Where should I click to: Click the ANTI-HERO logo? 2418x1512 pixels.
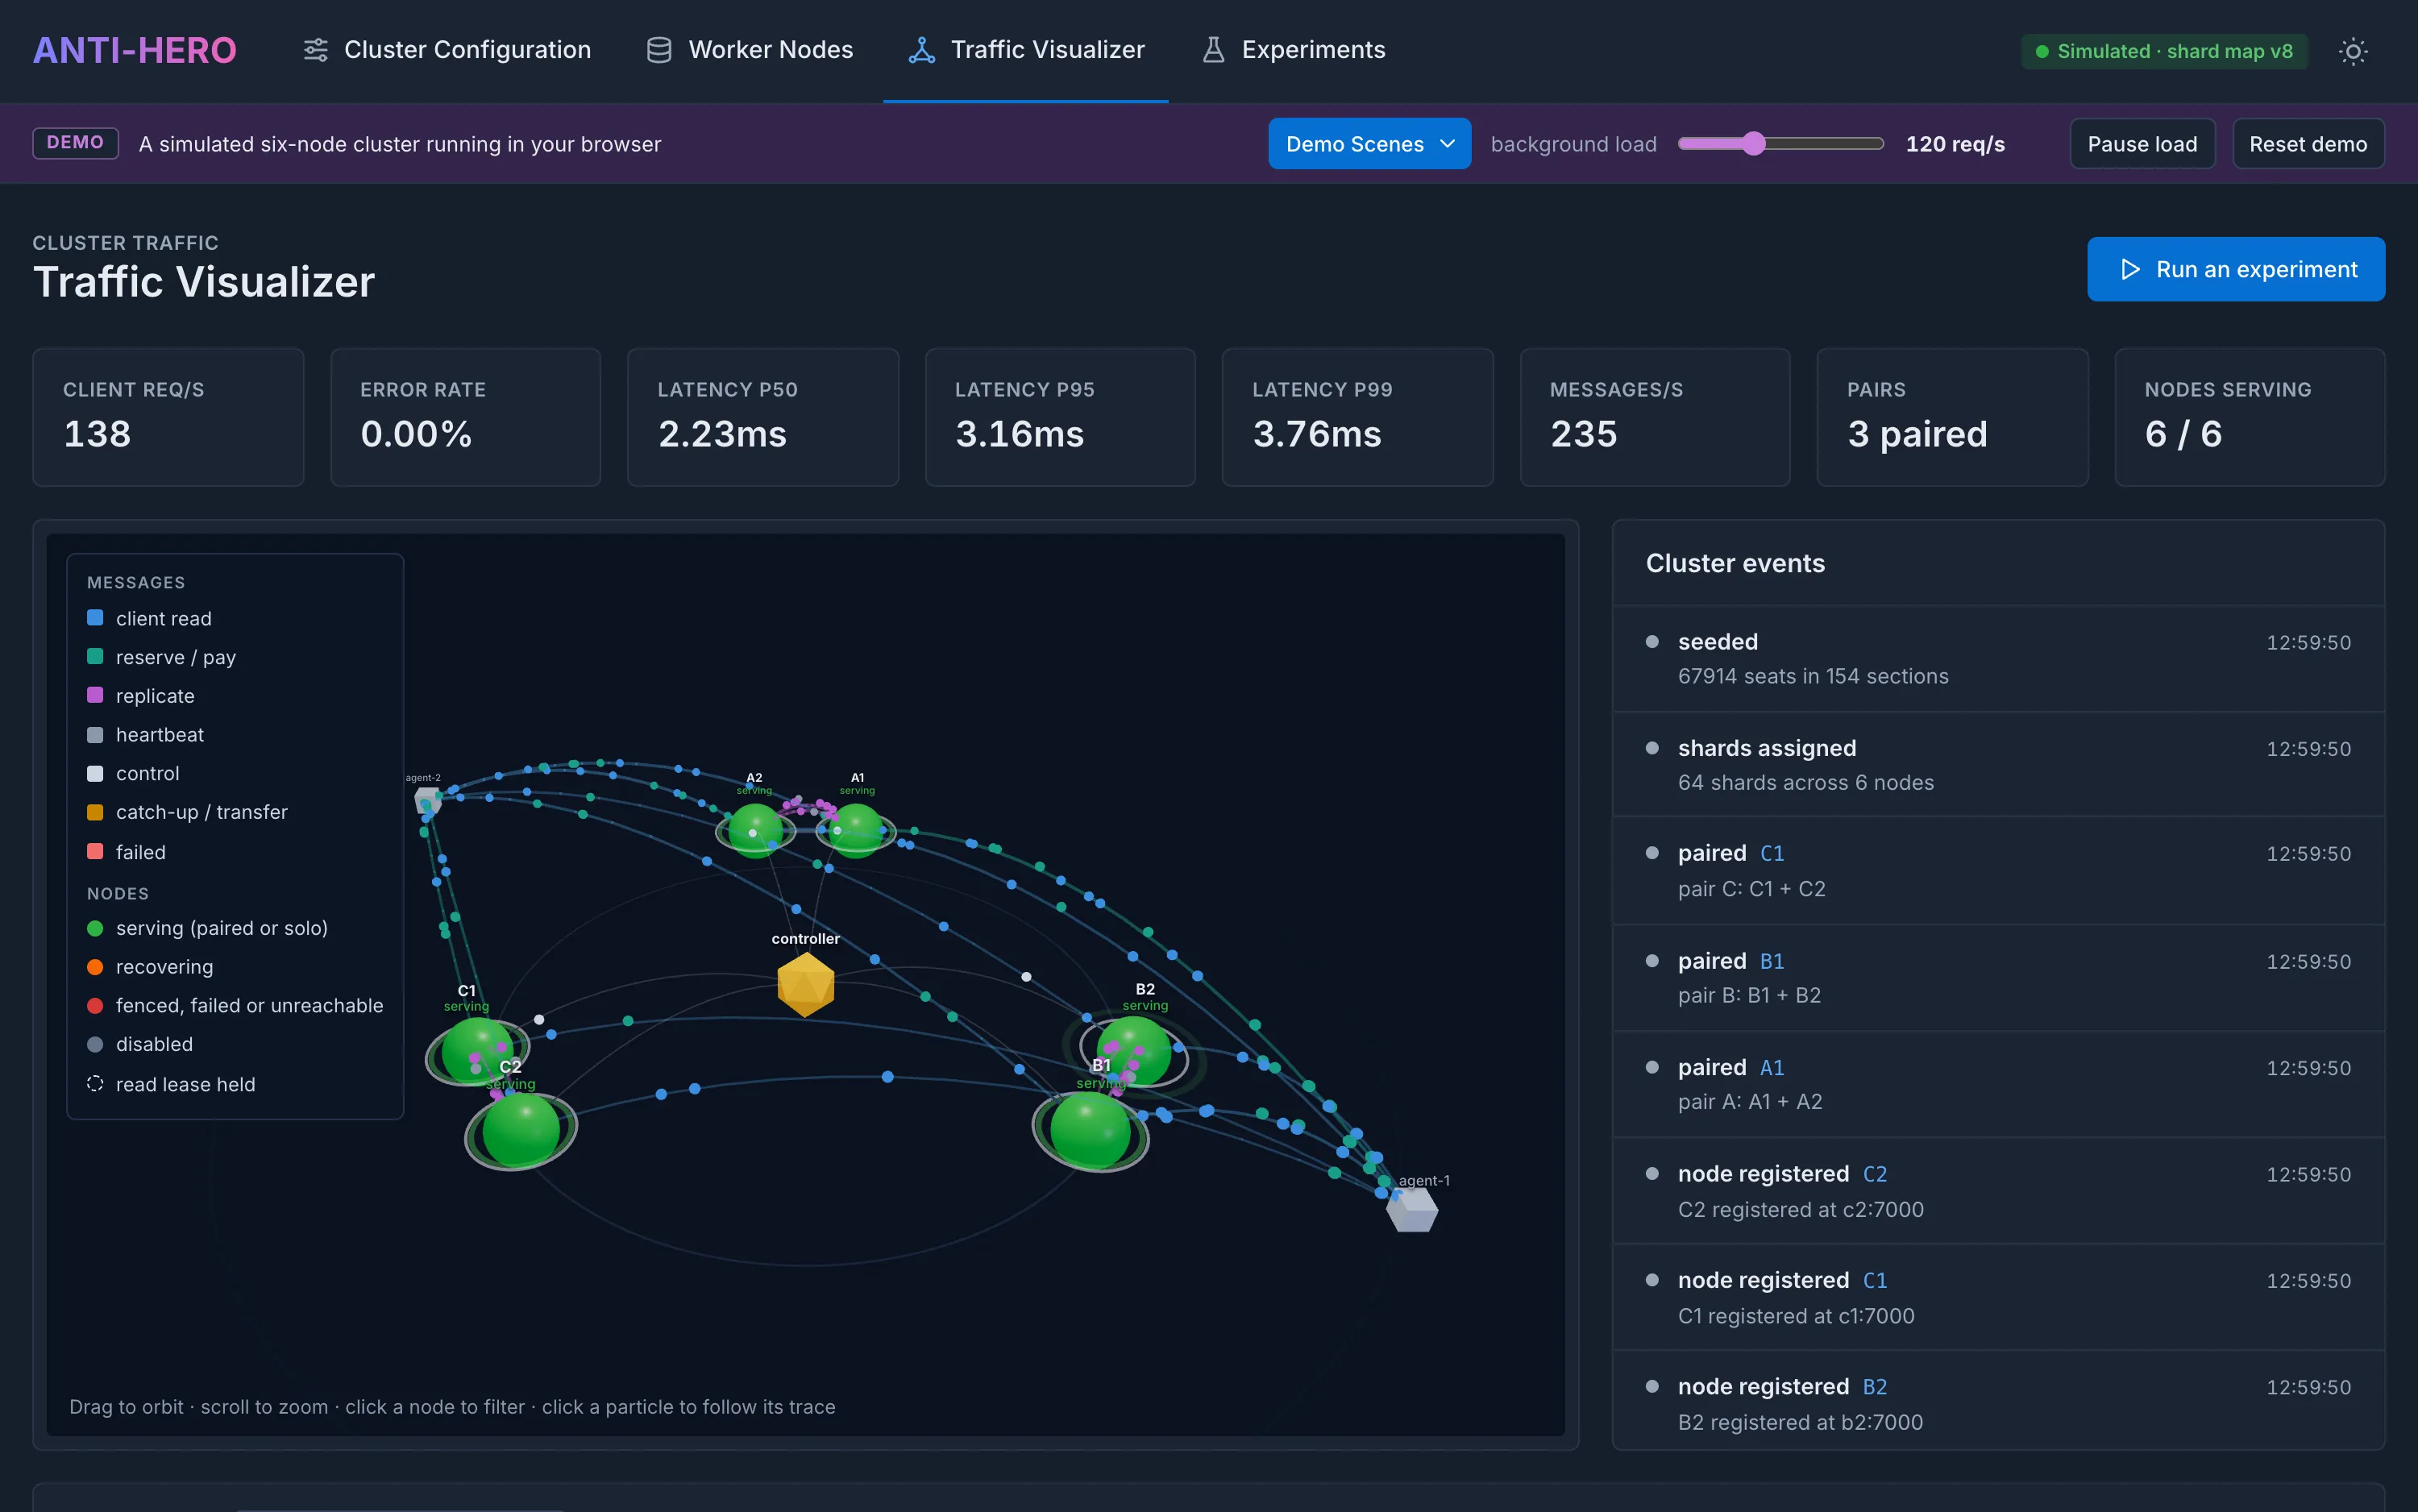(x=135, y=50)
